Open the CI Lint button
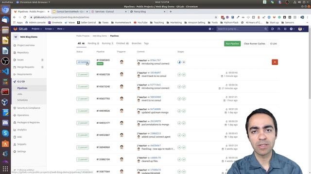The image size is (311, 174). [273, 43]
